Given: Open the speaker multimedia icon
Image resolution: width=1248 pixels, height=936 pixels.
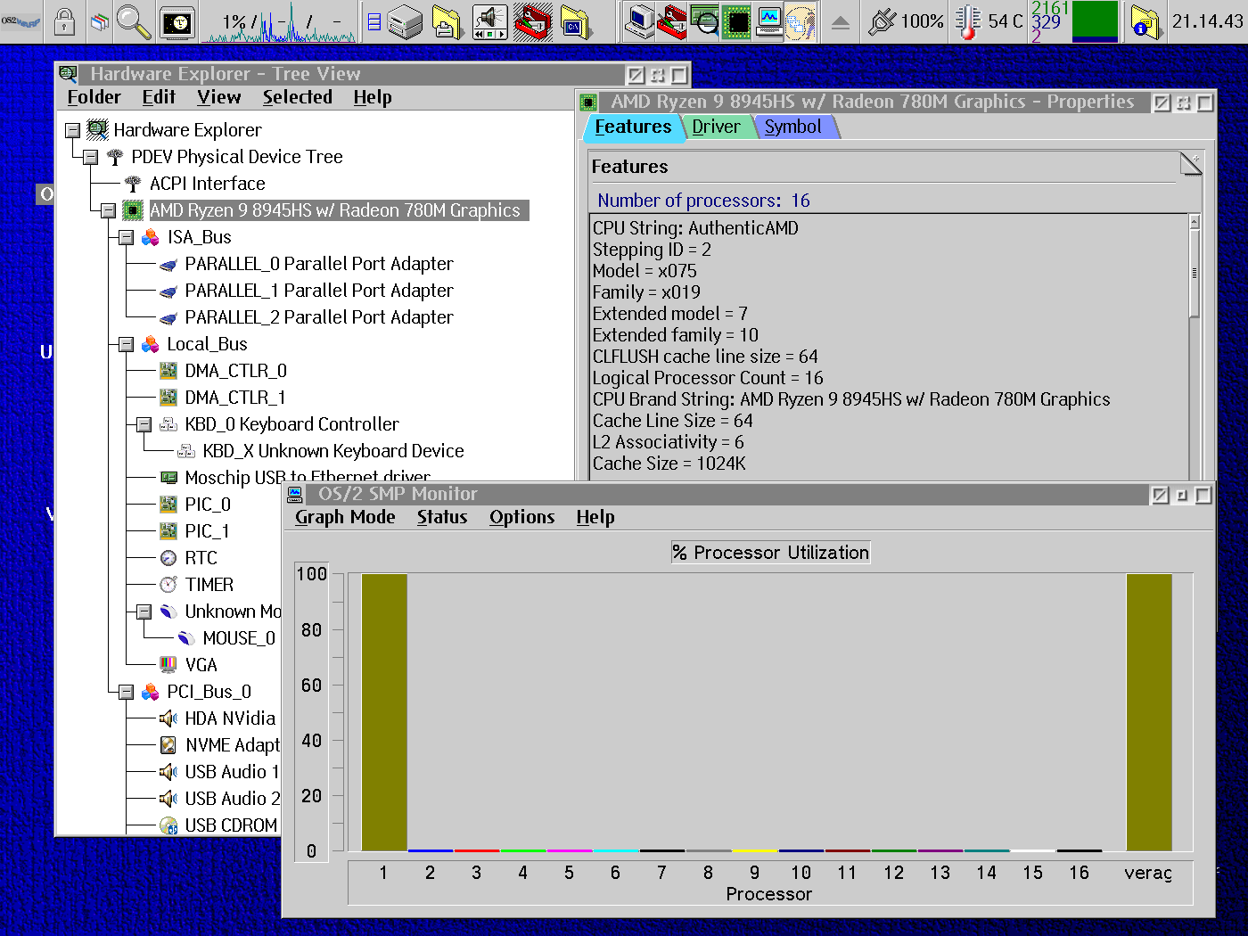Looking at the screenshot, I should 489,22.
